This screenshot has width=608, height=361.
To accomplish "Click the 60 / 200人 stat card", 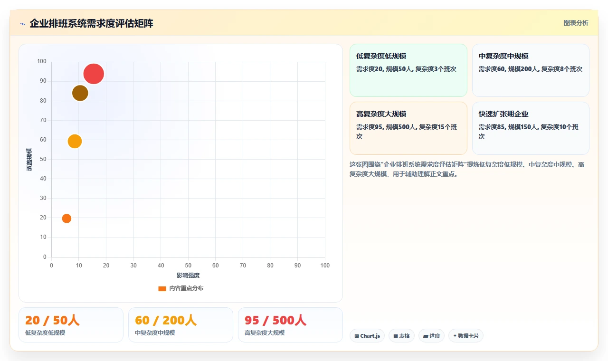I will tap(180, 325).
